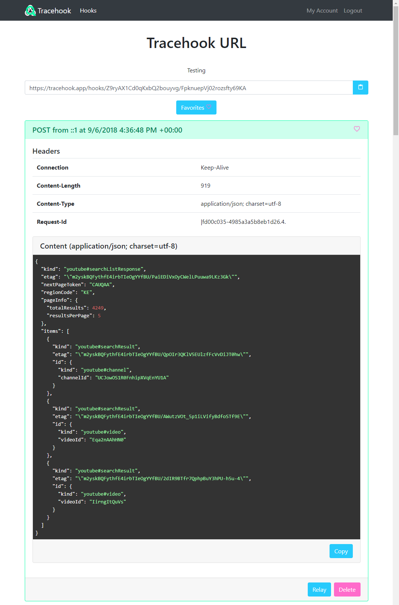Open the Hooks nav item
Image resolution: width=399 pixels, height=605 pixels.
88,11
